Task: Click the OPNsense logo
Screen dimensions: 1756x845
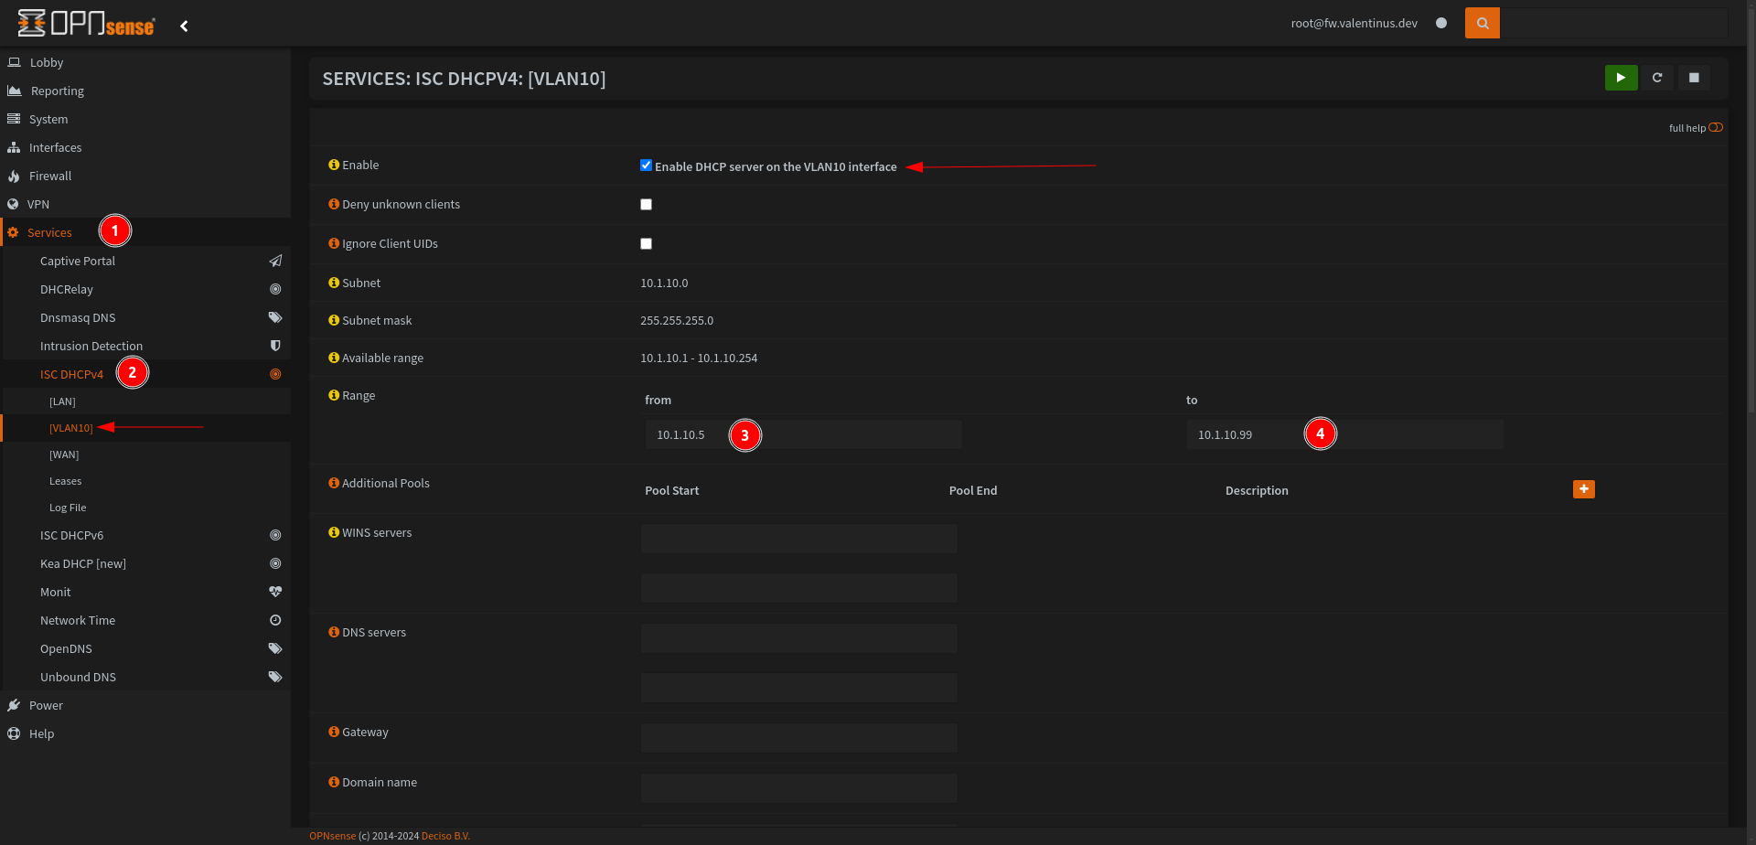Action: tap(86, 24)
